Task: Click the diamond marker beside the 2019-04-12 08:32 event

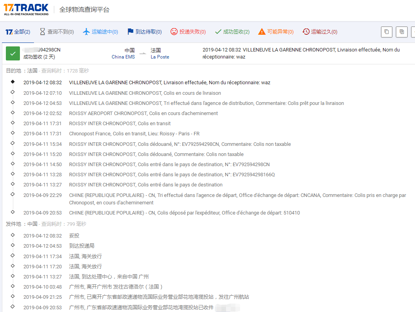Action: 12,82
